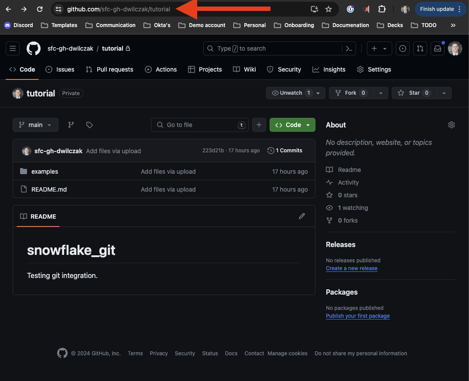The height and width of the screenshot is (381, 469).
Task: Select the README tab above the file preview
Action: point(38,216)
